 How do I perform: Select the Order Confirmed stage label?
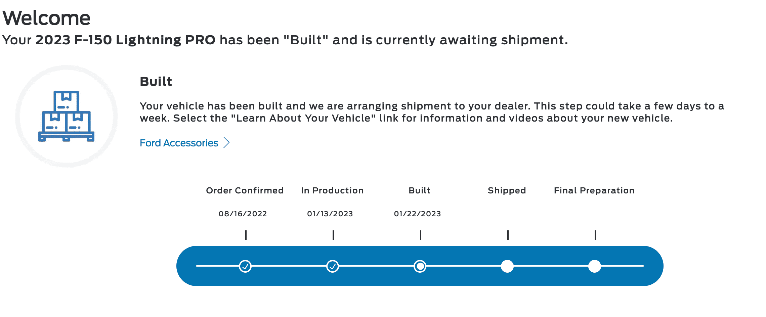click(x=245, y=190)
